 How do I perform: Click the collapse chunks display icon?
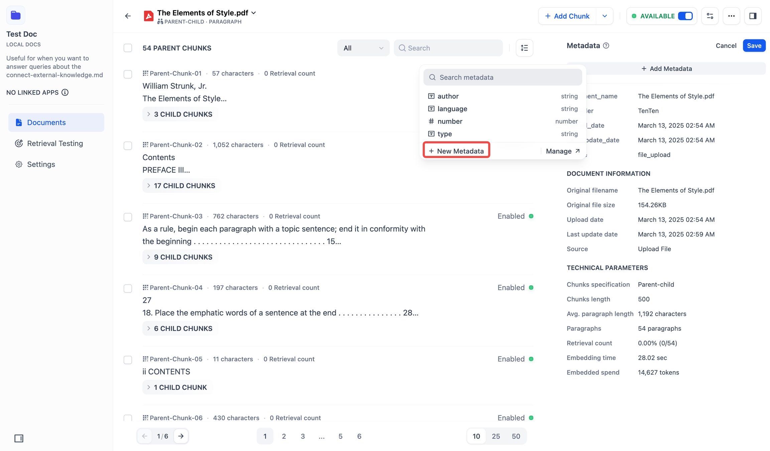tap(524, 48)
